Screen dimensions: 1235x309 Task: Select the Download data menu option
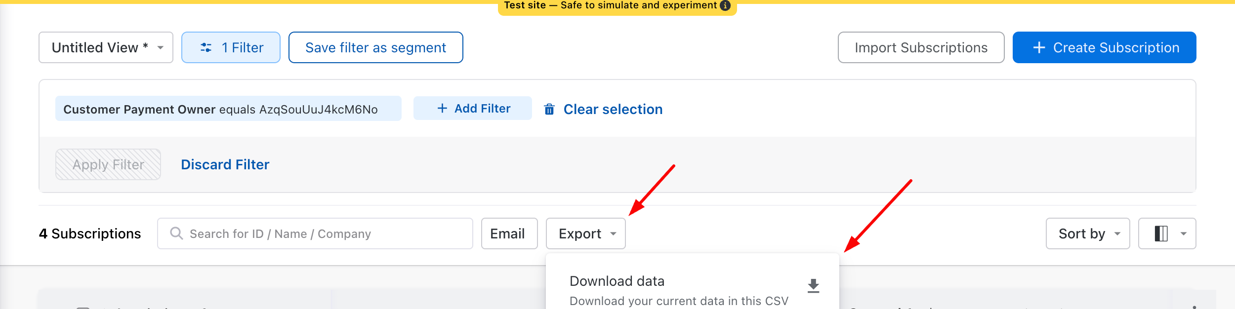[679, 290]
